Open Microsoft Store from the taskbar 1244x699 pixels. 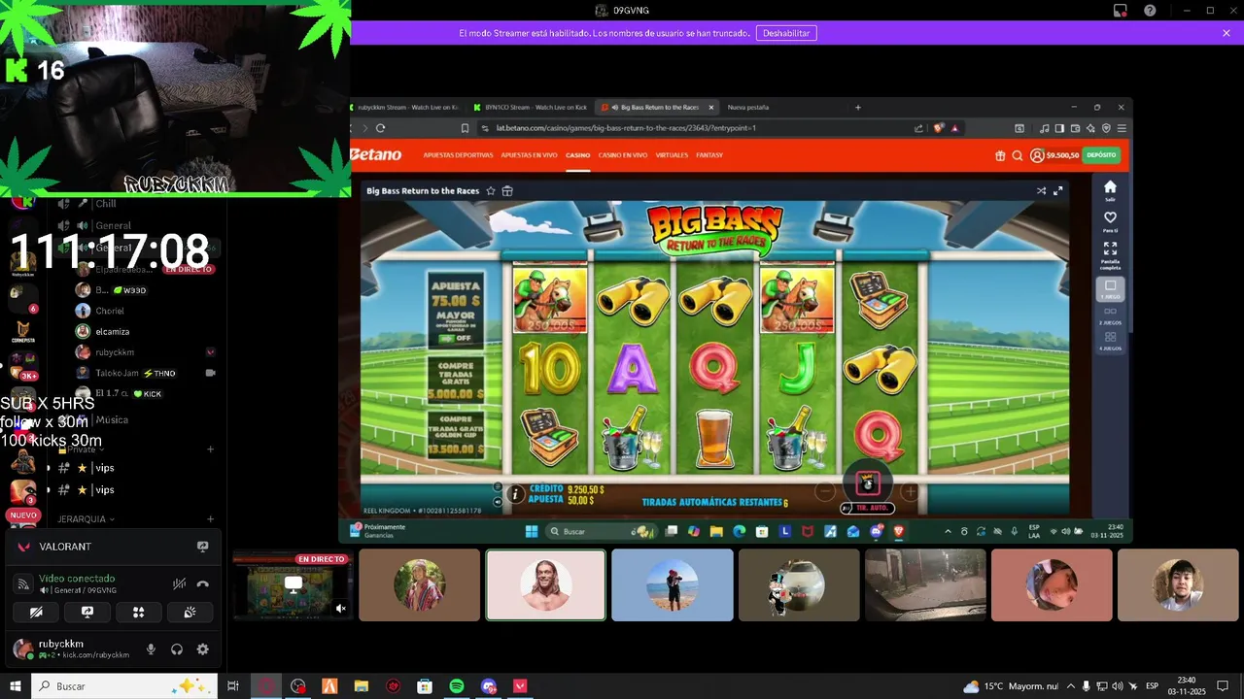[425, 686]
